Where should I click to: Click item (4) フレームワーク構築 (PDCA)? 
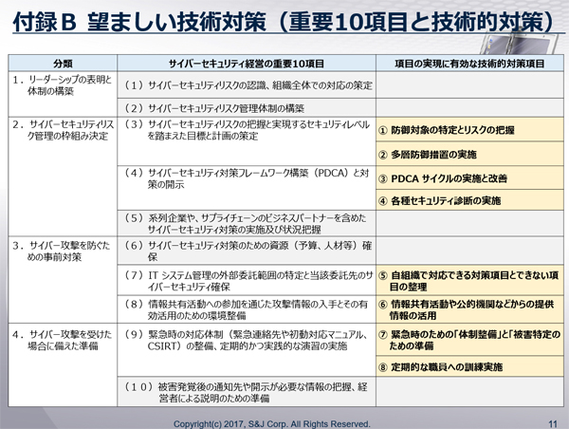coord(247,188)
